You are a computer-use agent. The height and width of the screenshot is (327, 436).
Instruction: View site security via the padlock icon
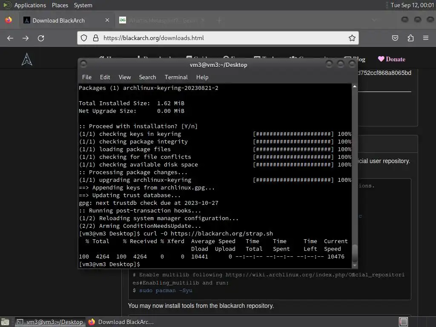click(96, 38)
